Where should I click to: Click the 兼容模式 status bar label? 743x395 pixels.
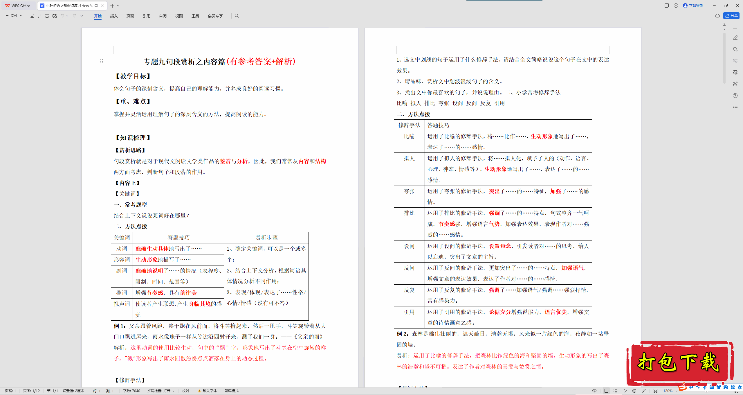pos(232,391)
